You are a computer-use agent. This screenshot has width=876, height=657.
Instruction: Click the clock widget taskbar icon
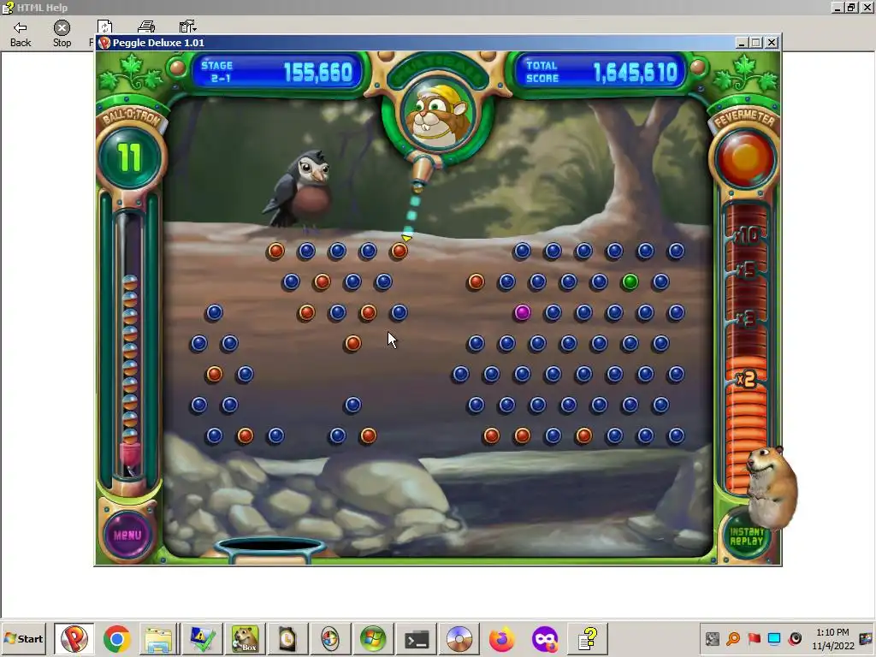click(287, 639)
